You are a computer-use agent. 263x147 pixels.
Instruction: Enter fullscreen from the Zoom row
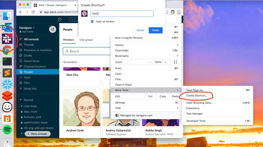[175, 62]
